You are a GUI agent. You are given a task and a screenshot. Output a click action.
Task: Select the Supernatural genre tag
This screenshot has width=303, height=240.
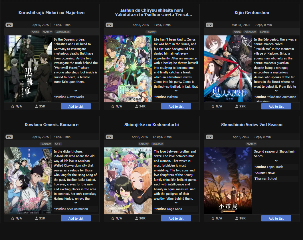point(63,32)
